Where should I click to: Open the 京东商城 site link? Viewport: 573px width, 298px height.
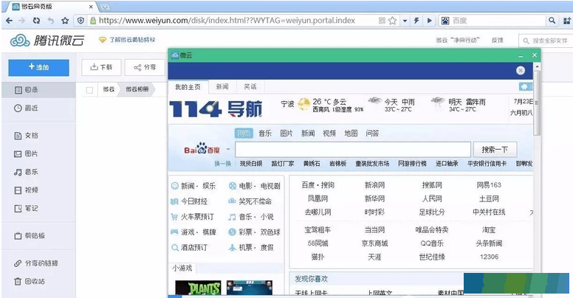point(374,243)
